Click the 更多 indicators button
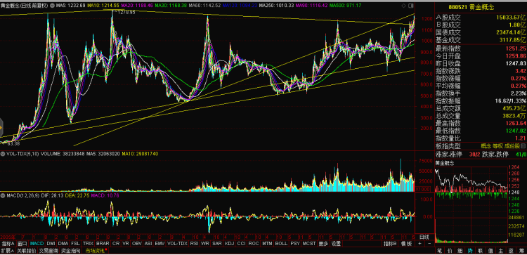 (x=324, y=244)
